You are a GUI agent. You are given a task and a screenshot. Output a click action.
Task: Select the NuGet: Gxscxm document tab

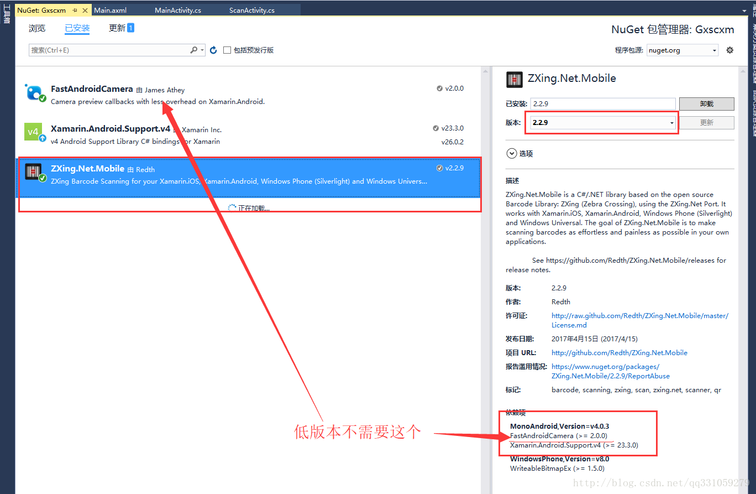(x=42, y=11)
